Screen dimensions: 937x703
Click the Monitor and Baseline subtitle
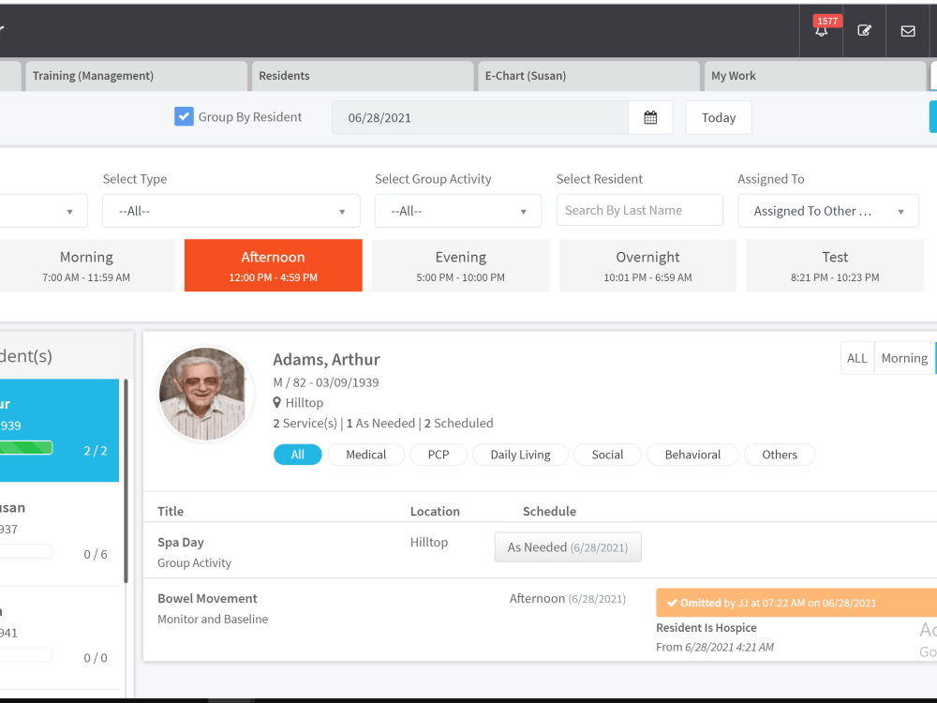pyautogui.click(x=213, y=620)
